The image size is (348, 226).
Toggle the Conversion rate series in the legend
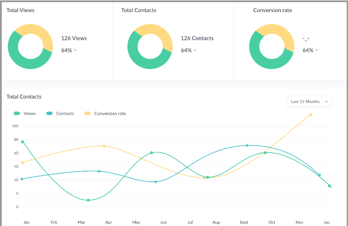tap(105, 114)
